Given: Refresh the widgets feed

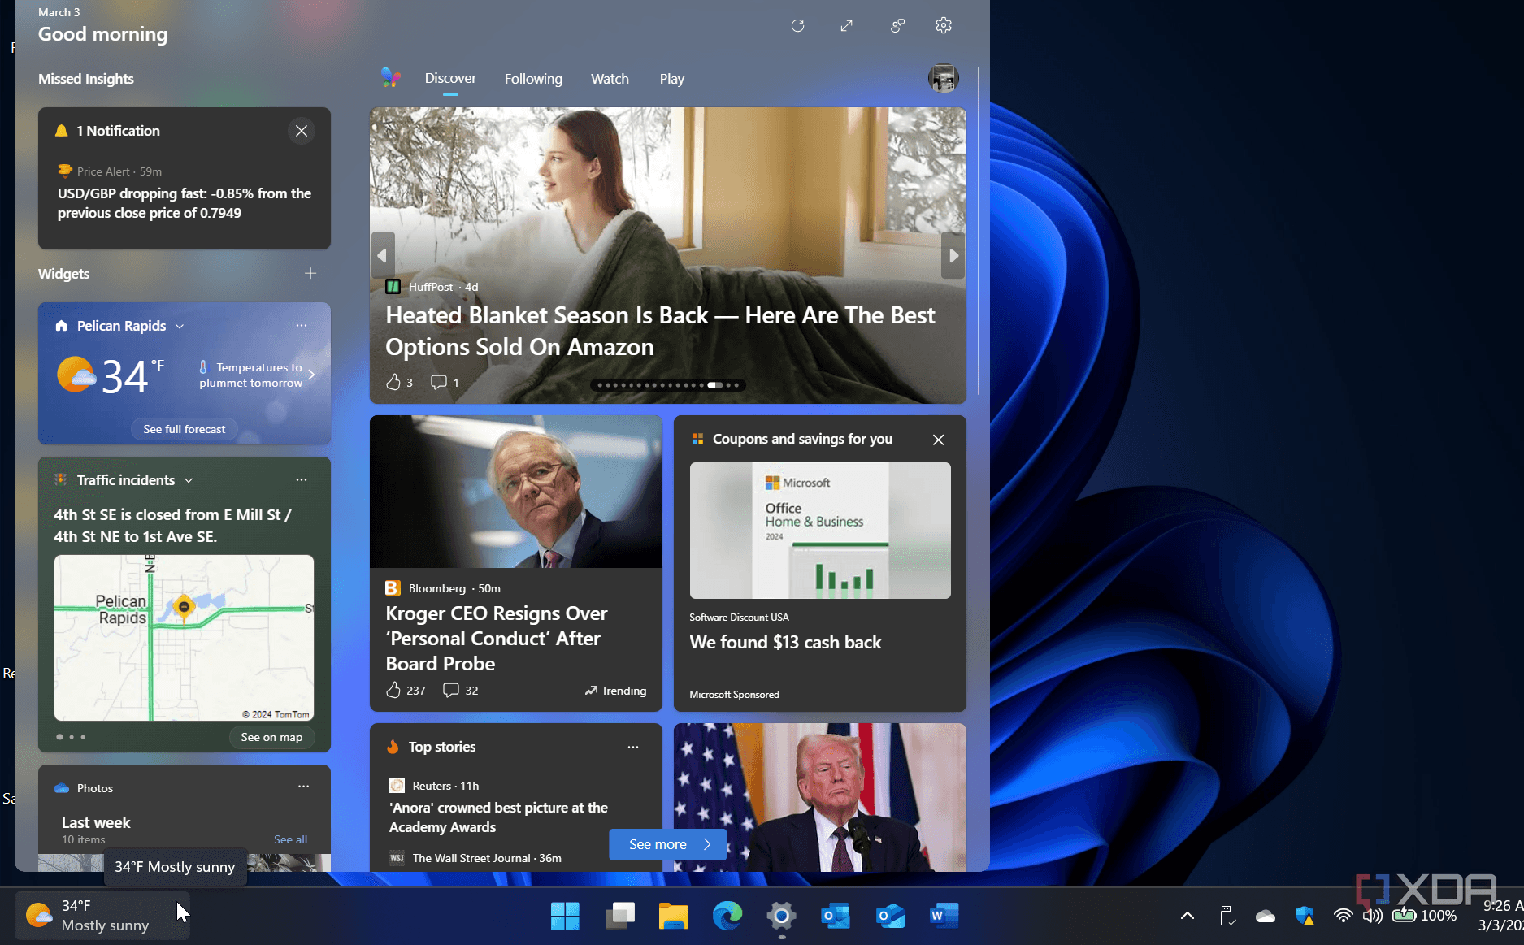Looking at the screenshot, I should click(797, 26).
